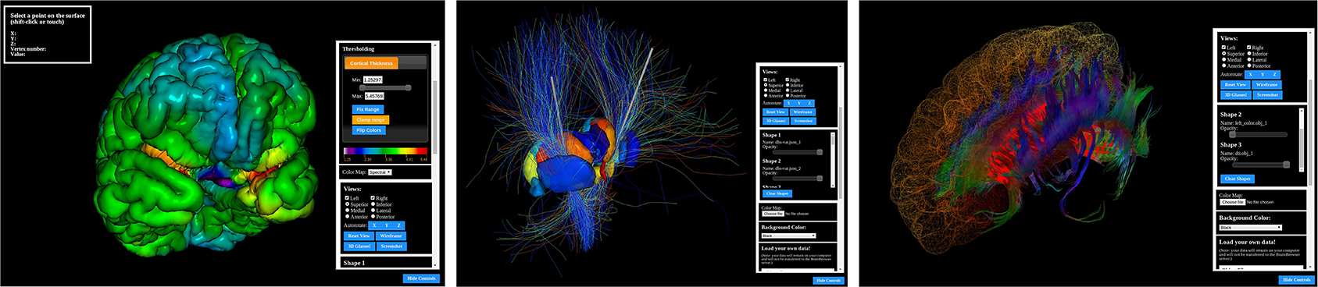Click the thresholding range slider under Min
1318x287 pixels.
click(x=385, y=87)
